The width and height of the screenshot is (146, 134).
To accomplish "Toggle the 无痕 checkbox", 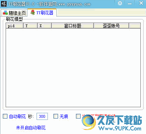I will coord(56,116).
